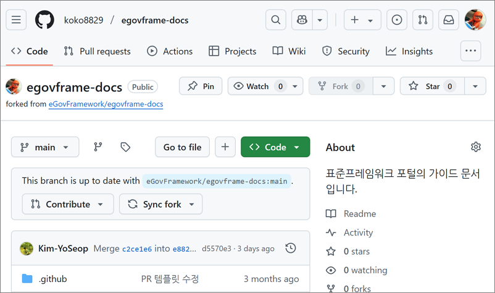Open the green Code dropdown button
The width and height of the screenshot is (495, 293).
click(x=275, y=147)
